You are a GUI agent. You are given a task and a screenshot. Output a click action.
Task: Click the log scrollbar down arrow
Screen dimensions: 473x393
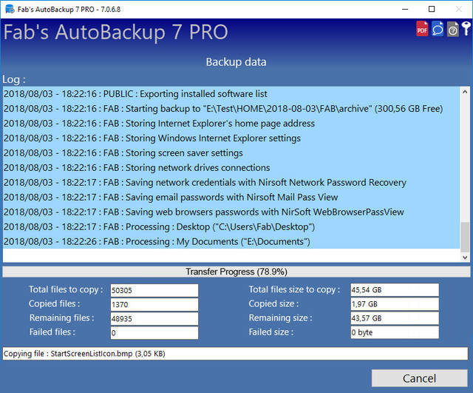(x=465, y=258)
